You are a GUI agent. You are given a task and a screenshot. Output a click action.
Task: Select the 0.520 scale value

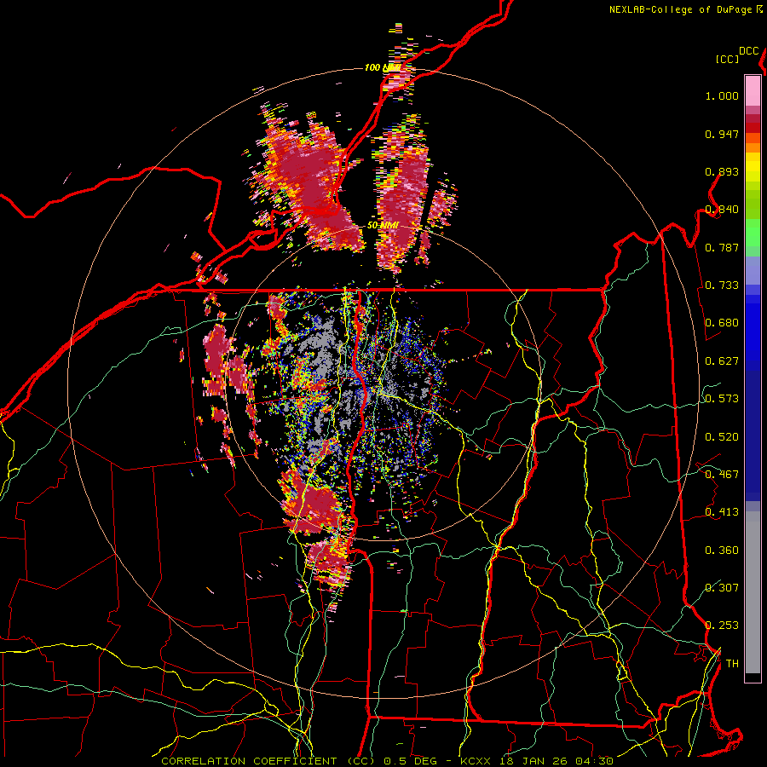[x=722, y=437]
